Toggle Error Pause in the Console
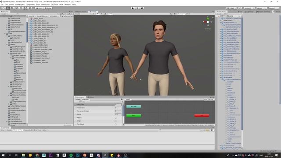The height and width of the screenshot is (158, 281). coord(38,130)
